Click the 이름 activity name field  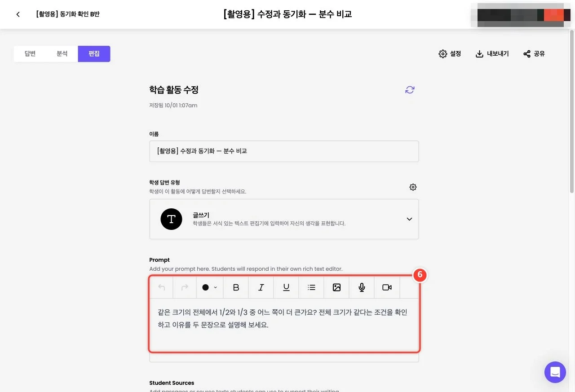pos(284,151)
